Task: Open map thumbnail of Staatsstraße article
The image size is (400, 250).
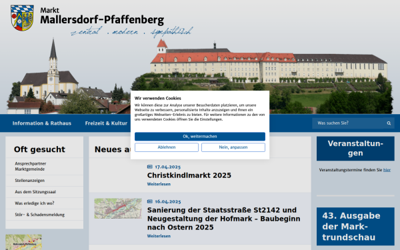Action: coord(118,209)
